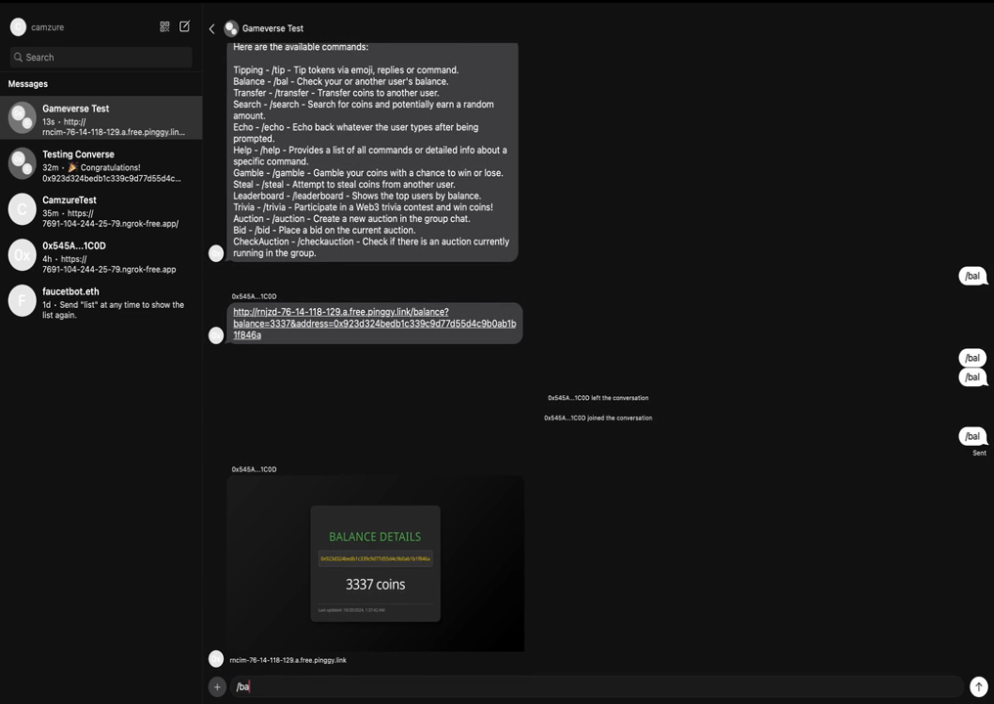
Task: Send the message with the arrow button
Action: 978,687
